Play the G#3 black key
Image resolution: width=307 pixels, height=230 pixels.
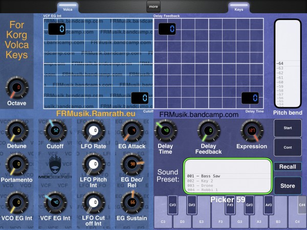pos(249,205)
